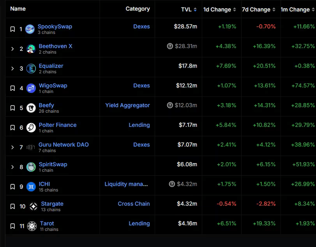Image resolution: width=316 pixels, height=247 pixels.
Task: Toggle bookmark on ICHI row
Action: [x=12, y=187]
